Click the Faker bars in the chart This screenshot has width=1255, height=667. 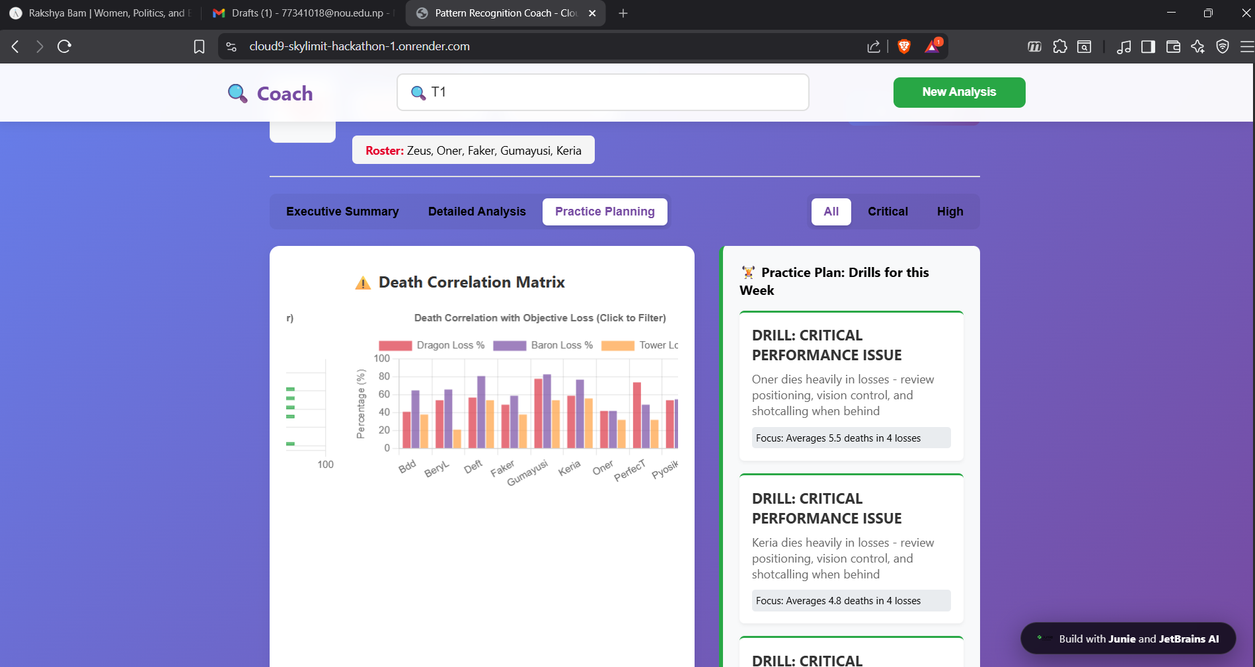click(514, 422)
